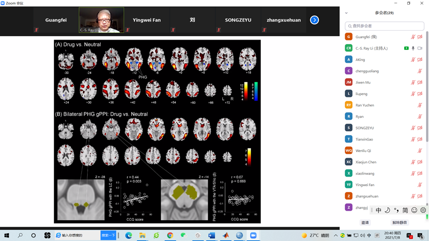Toggle the IME Chinese/English mode
Viewport: 429px width, 241px height.
378,210
